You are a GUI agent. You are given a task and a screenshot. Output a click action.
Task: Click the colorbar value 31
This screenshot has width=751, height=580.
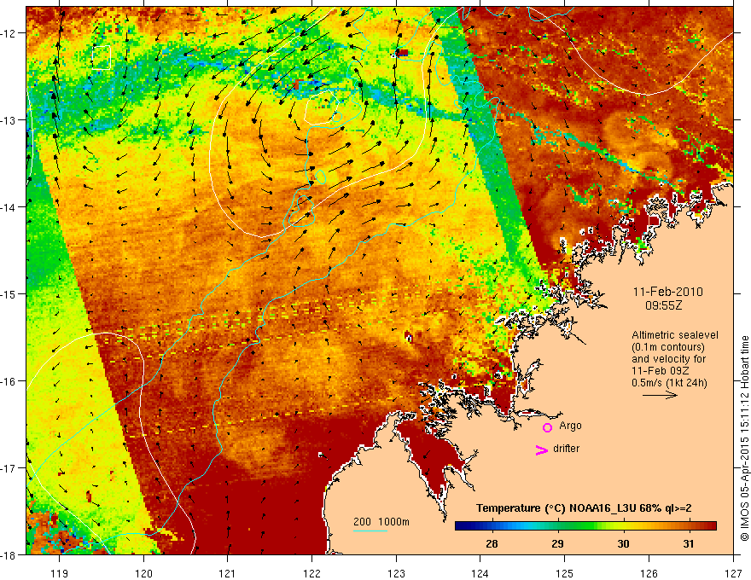[x=688, y=544]
